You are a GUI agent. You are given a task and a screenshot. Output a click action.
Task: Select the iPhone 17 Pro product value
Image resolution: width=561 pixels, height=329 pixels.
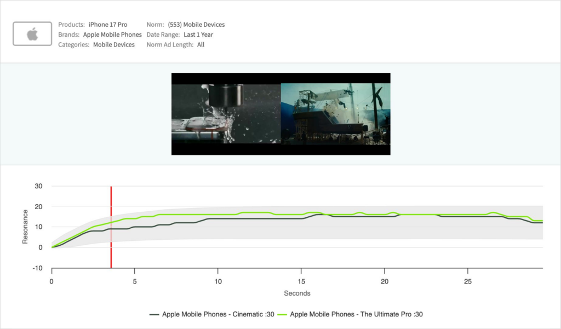107,25
